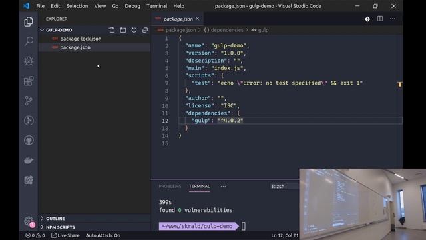Click the New File icon in GULP-DEMO header
Viewport: 426px width, 240px height.
point(112,30)
